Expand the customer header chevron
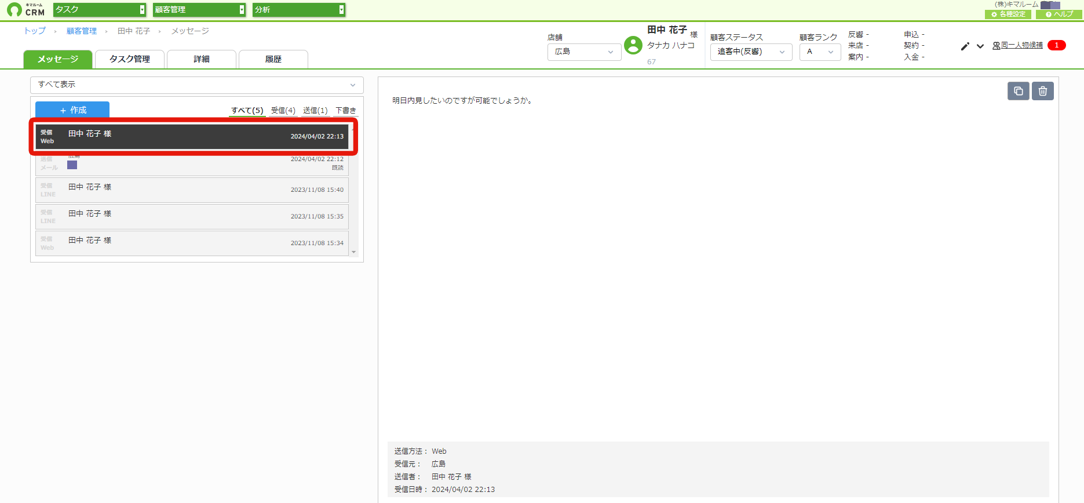 tap(980, 46)
